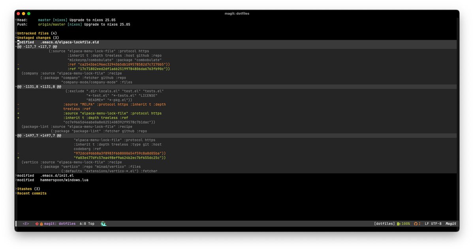This screenshot has height=251, width=474.
Task: Collapse hunk @@ -117,7 +117,7 @@
Action: (16, 47)
